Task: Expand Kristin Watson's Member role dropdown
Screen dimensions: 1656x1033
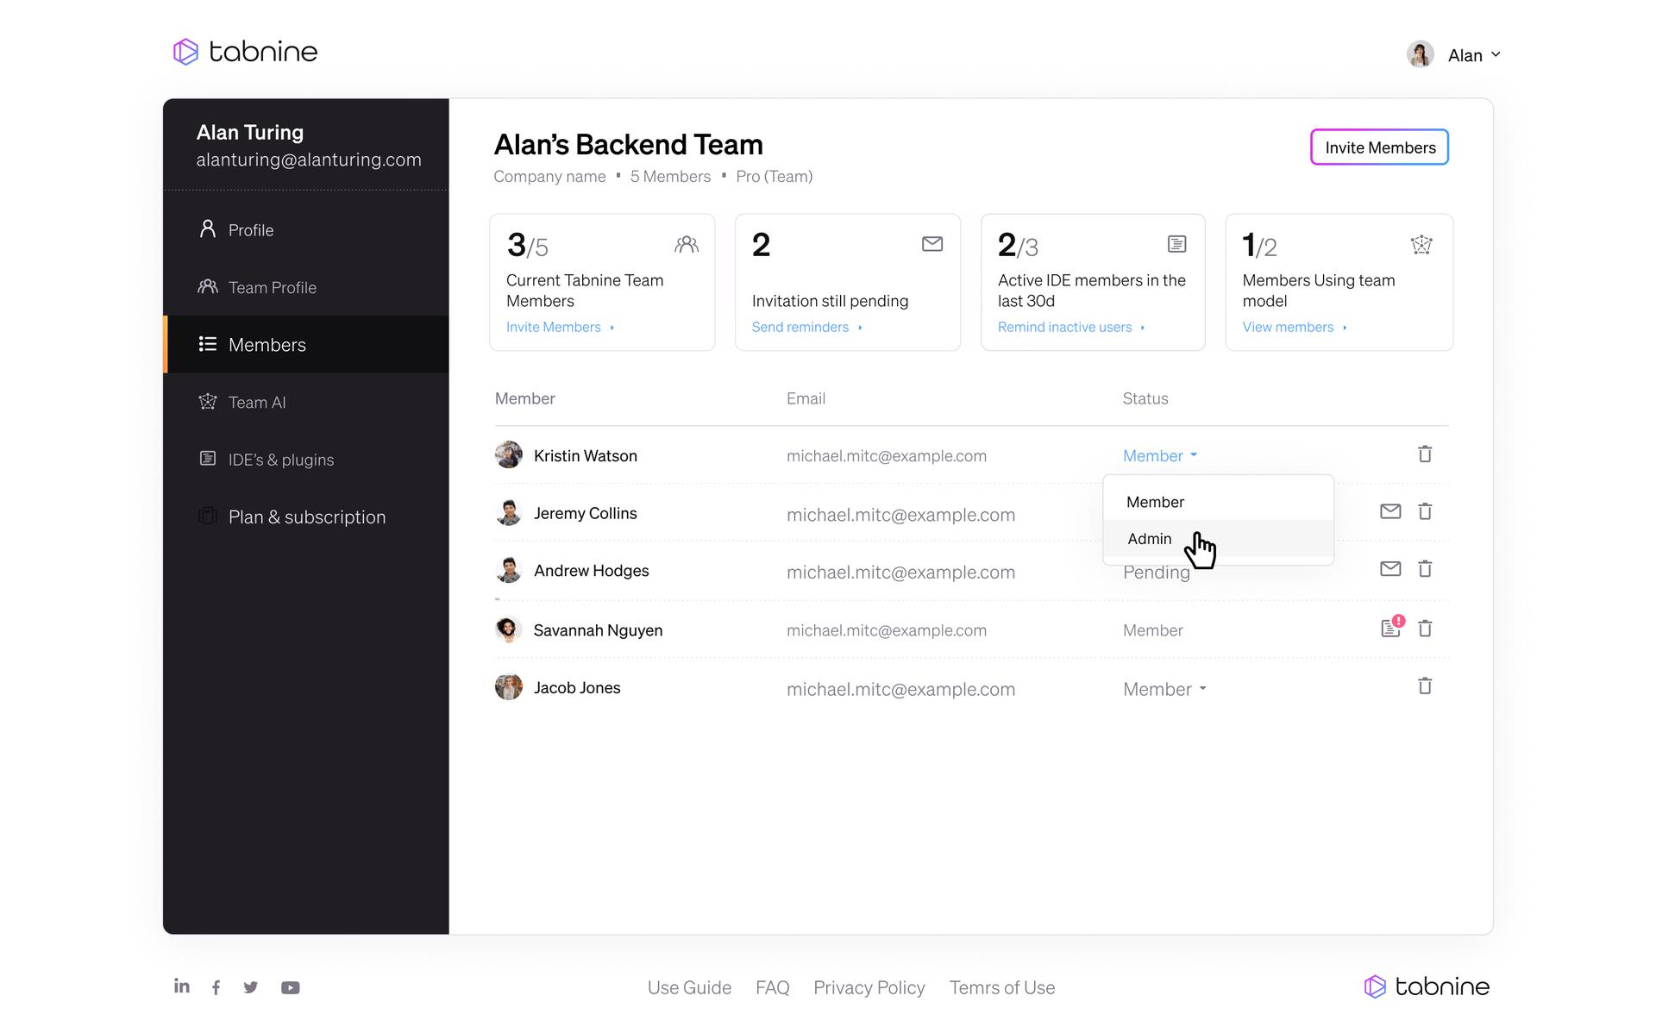Action: point(1159,456)
